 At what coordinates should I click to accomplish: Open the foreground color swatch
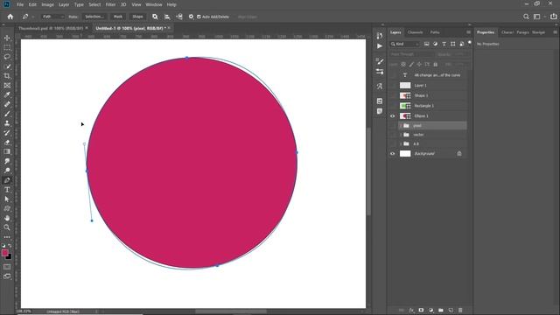(4, 253)
